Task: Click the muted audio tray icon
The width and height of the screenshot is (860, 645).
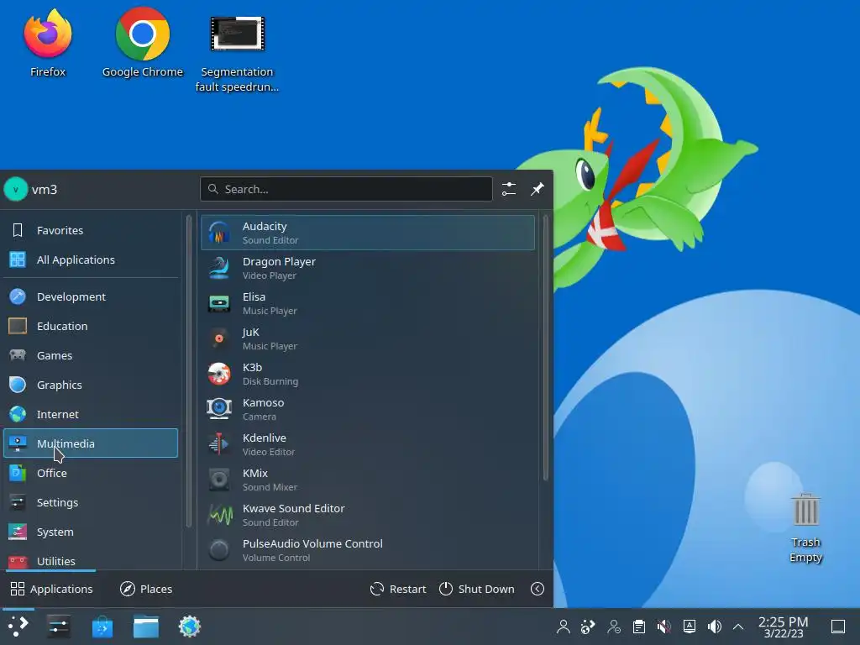Action: pyautogui.click(x=664, y=627)
